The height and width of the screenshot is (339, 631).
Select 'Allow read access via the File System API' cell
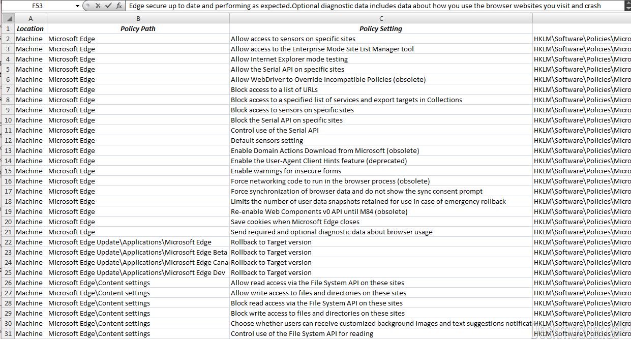click(x=381, y=283)
